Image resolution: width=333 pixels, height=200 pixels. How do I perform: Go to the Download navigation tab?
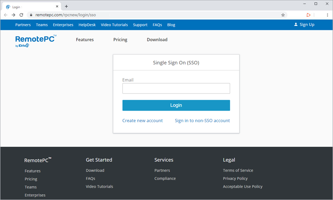tap(157, 40)
